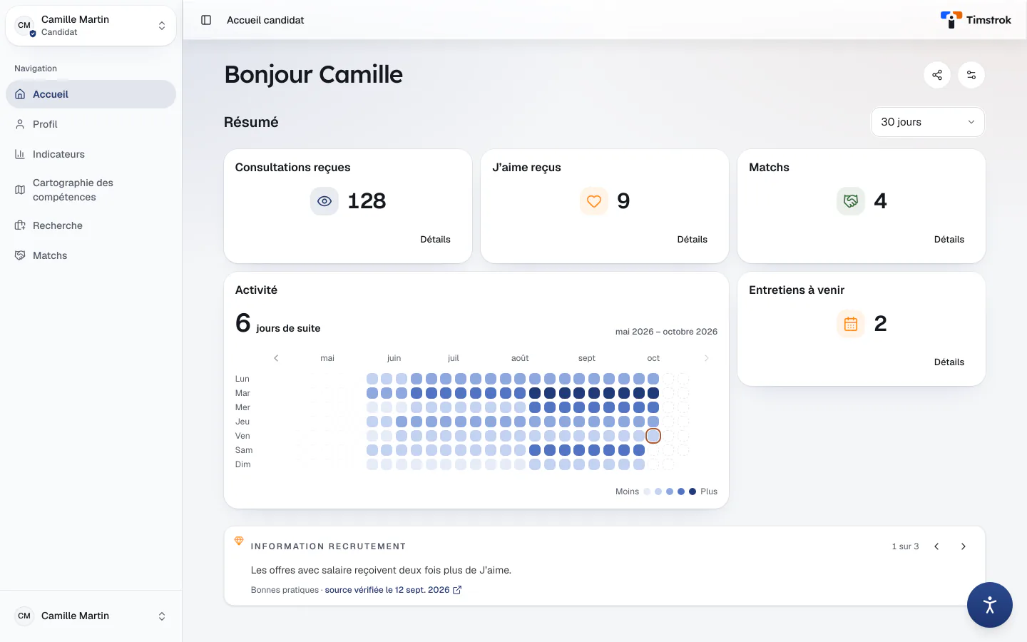Go to Accueil in the navigation

coord(91,94)
